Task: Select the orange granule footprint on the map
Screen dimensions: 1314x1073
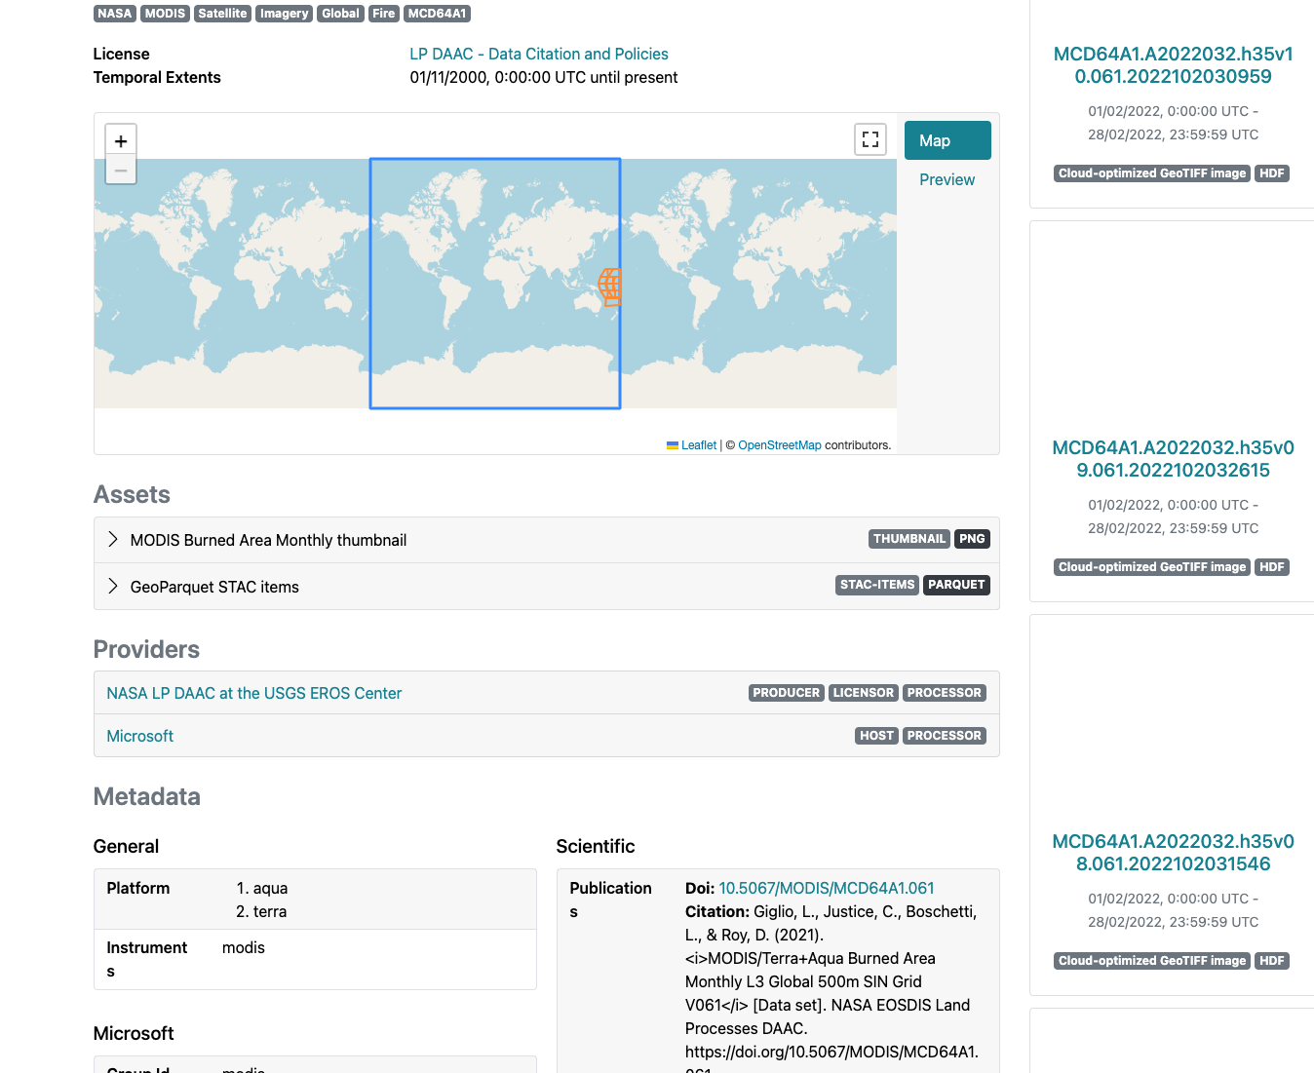Action: pos(609,287)
